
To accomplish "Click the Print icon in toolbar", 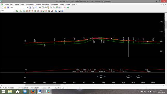I will (30, 8).
